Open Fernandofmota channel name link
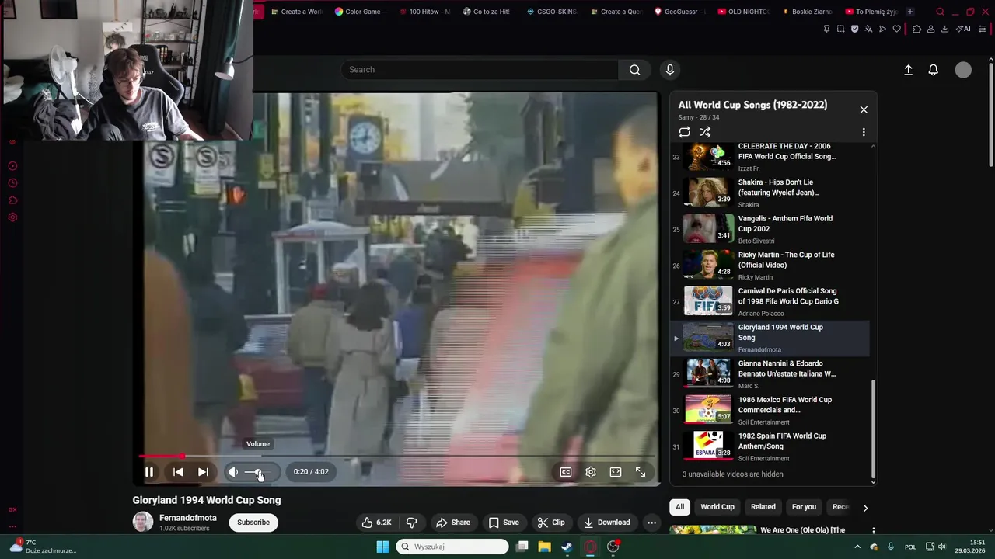This screenshot has width=995, height=559. pyautogui.click(x=188, y=518)
